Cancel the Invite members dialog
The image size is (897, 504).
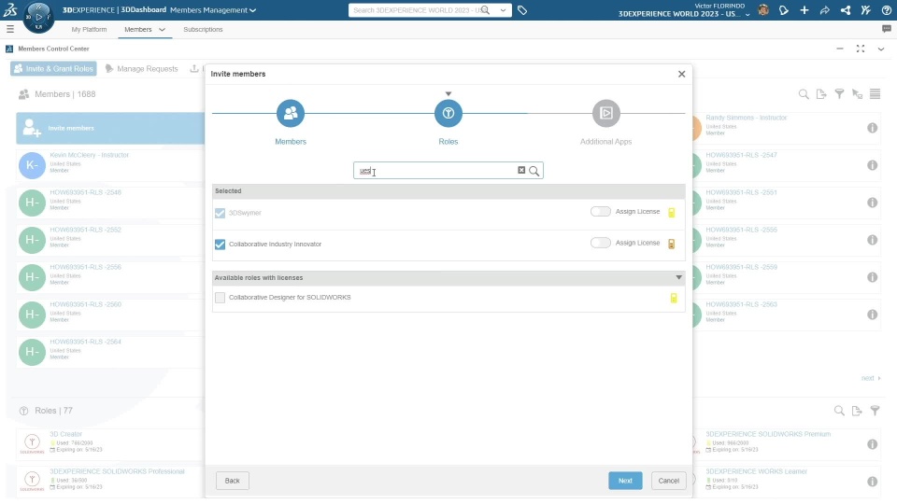point(668,481)
